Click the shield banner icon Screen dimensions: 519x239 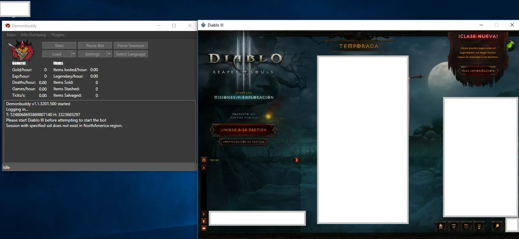(466, 226)
